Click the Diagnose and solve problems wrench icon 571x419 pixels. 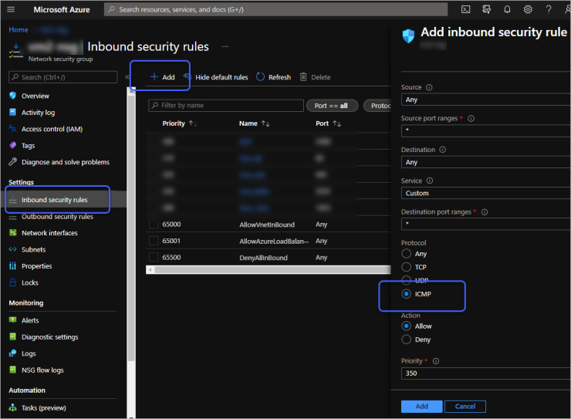[13, 162]
